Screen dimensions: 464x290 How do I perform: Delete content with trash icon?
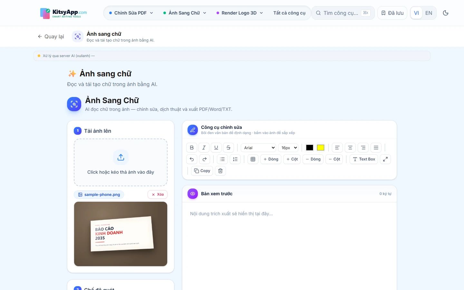click(220, 171)
